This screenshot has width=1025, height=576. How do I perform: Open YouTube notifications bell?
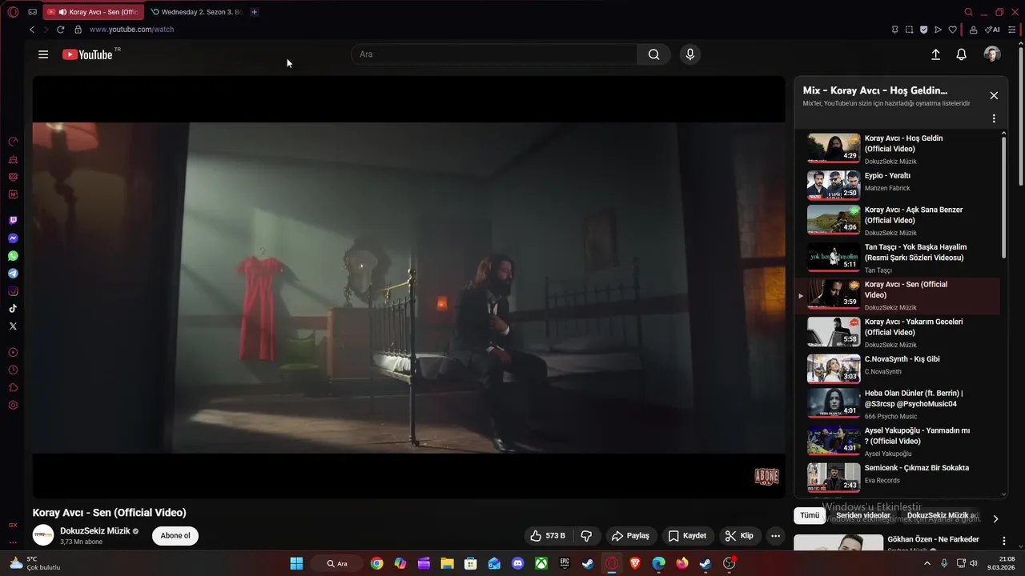[x=962, y=54]
